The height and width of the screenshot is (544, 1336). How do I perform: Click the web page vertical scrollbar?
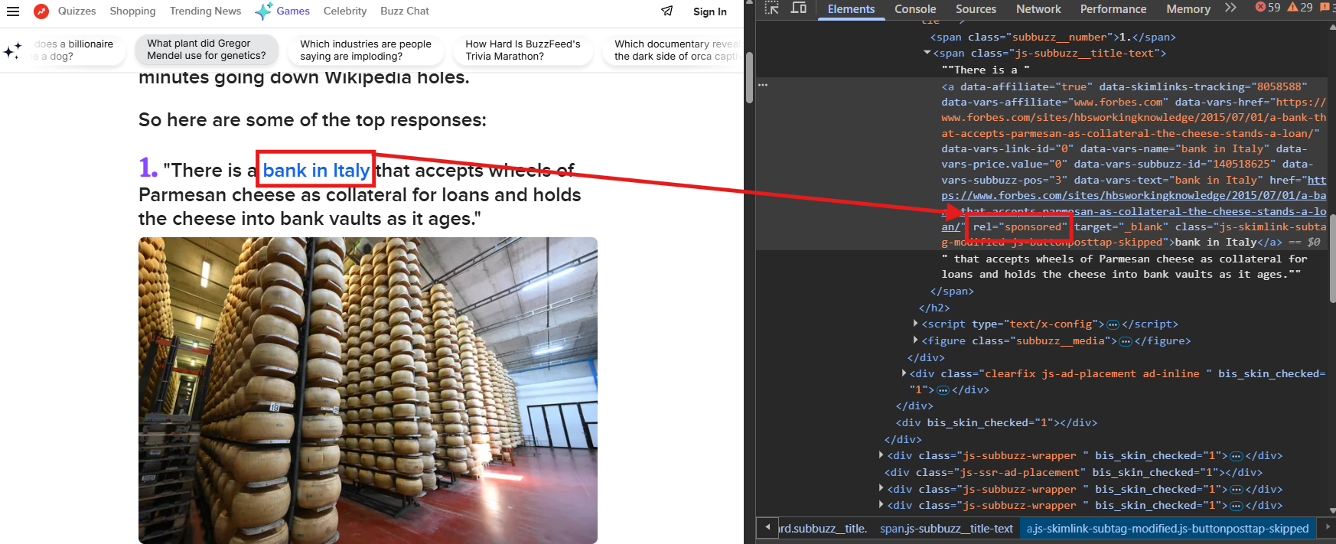tap(749, 78)
